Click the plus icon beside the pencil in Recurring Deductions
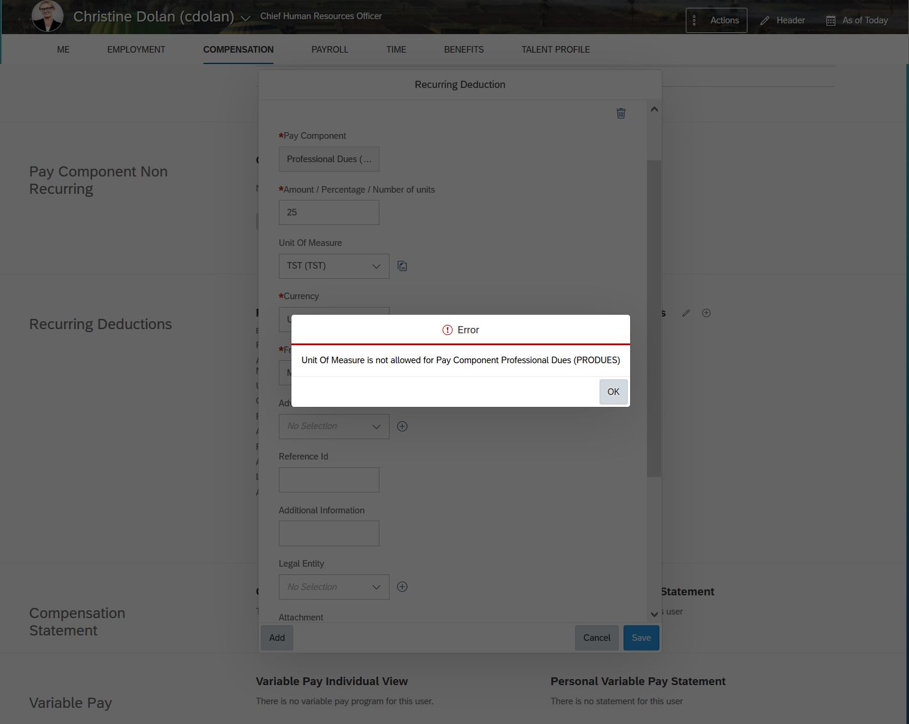Viewport: 909px width, 724px height. click(706, 313)
